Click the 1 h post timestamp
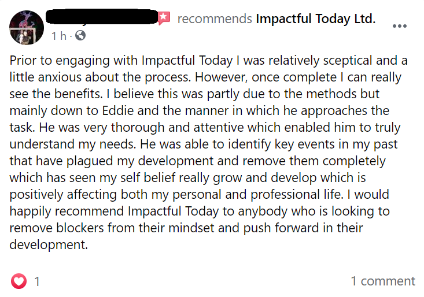424x297 pixels. pyautogui.click(x=59, y=36)
